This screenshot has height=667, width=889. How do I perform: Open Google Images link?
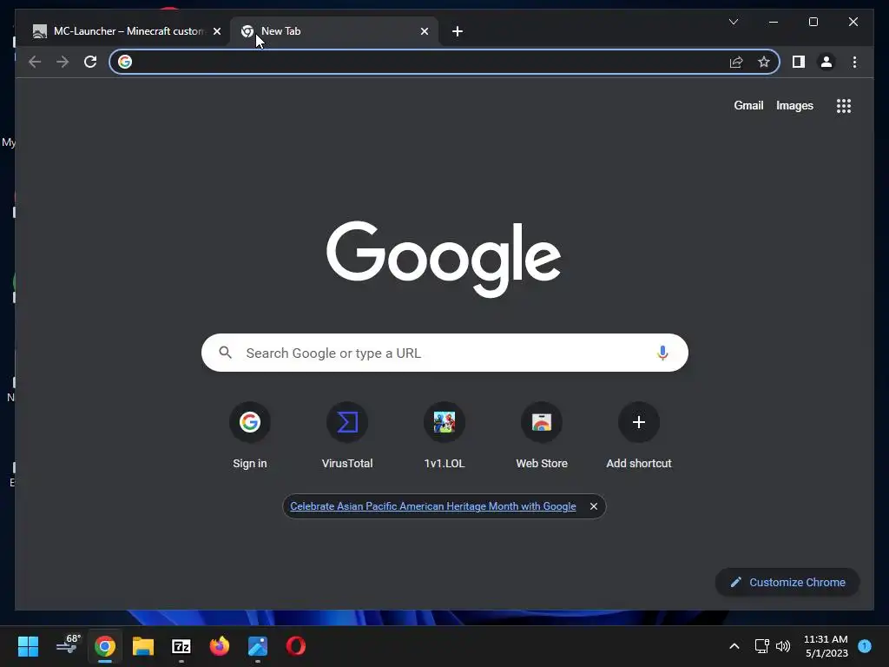point(794,105)
